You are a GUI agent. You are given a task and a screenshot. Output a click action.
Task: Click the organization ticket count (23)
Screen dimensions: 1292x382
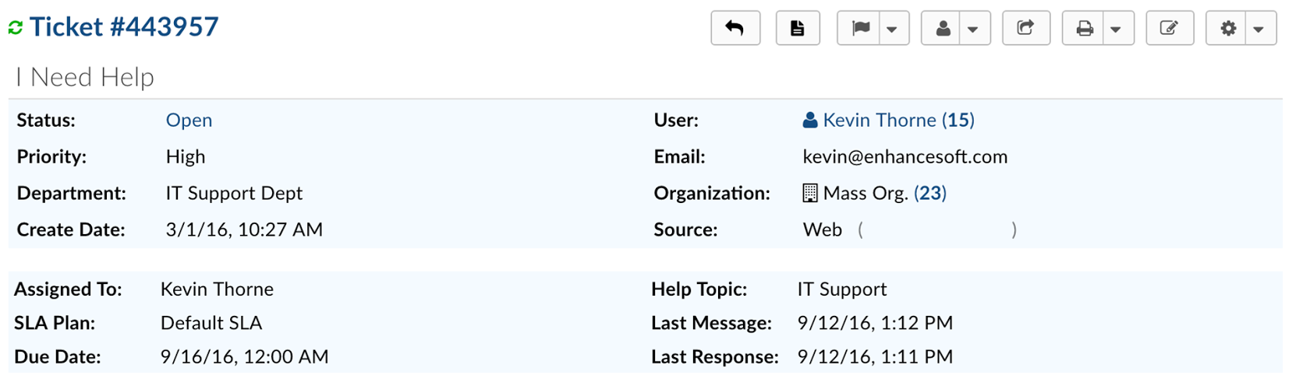tap(930, 193)
